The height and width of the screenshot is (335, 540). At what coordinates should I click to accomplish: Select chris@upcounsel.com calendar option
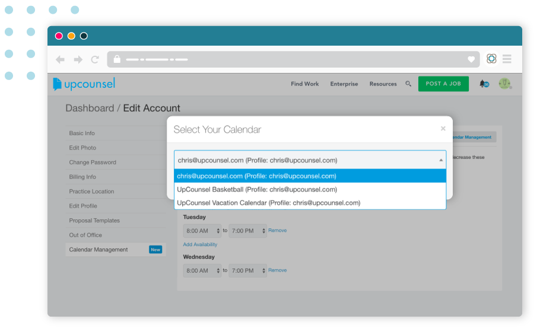[x=310, y=176]
